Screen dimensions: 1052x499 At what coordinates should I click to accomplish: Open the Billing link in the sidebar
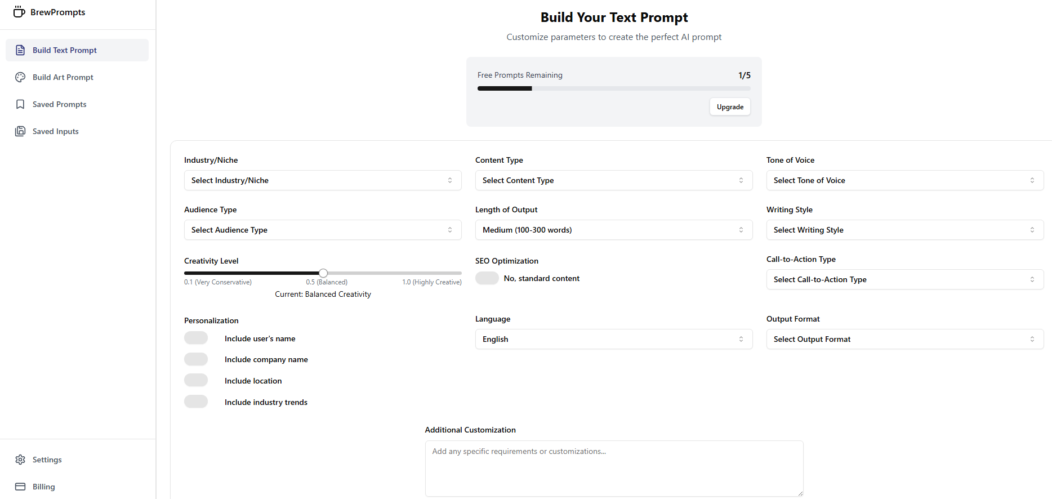[43, 487]
